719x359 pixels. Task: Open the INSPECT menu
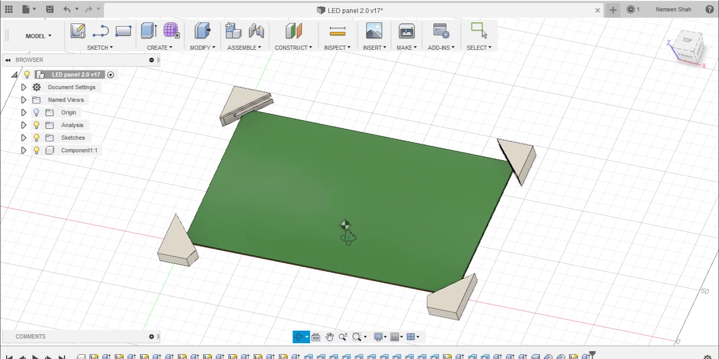[x=337, y=47]
